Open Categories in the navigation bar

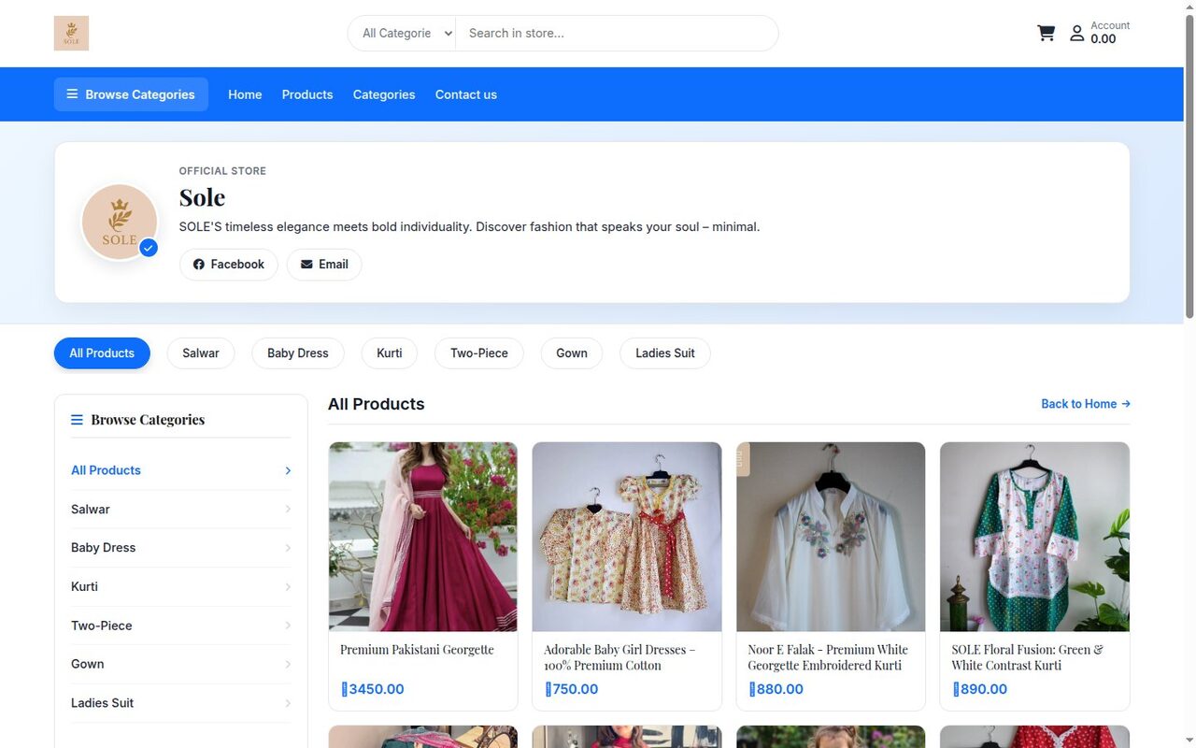coord(384,94)
